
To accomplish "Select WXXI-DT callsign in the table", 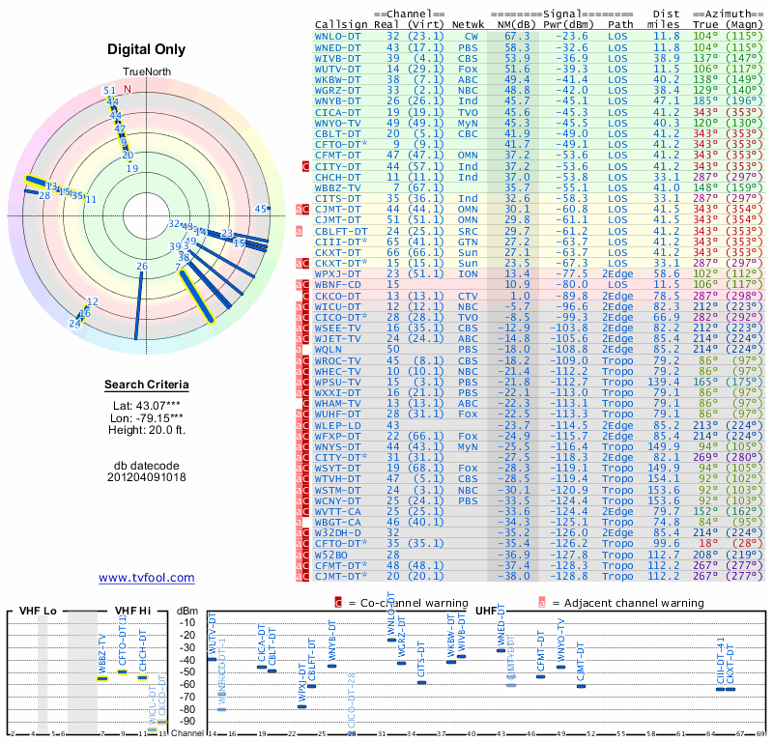I will [x=337, y=392].
